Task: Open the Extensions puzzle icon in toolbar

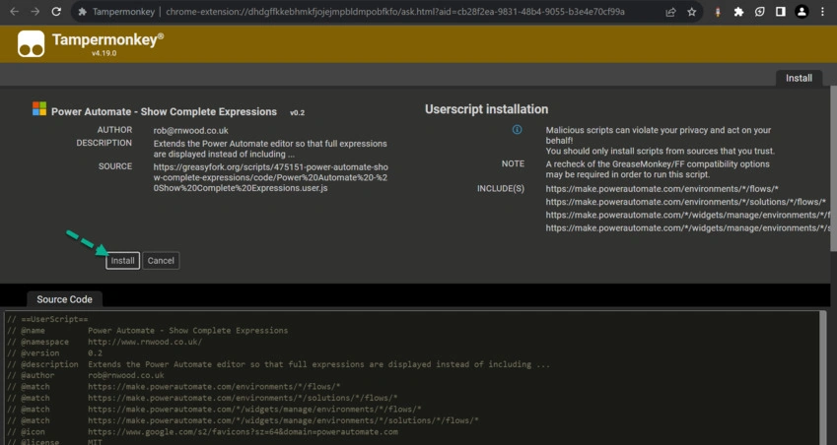Action: (738, 12)
